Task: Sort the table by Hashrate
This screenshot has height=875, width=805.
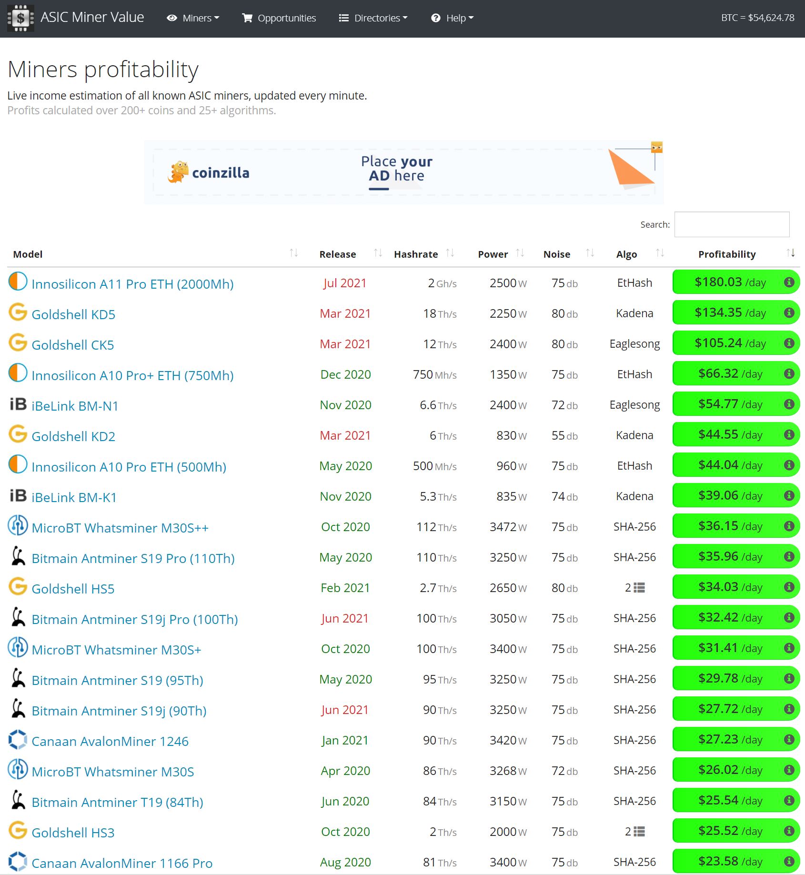Action: pyautogui.click(x=424, y=254)
